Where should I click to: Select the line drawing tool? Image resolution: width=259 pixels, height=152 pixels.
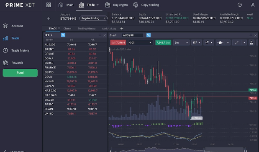[x=237, y=42]
